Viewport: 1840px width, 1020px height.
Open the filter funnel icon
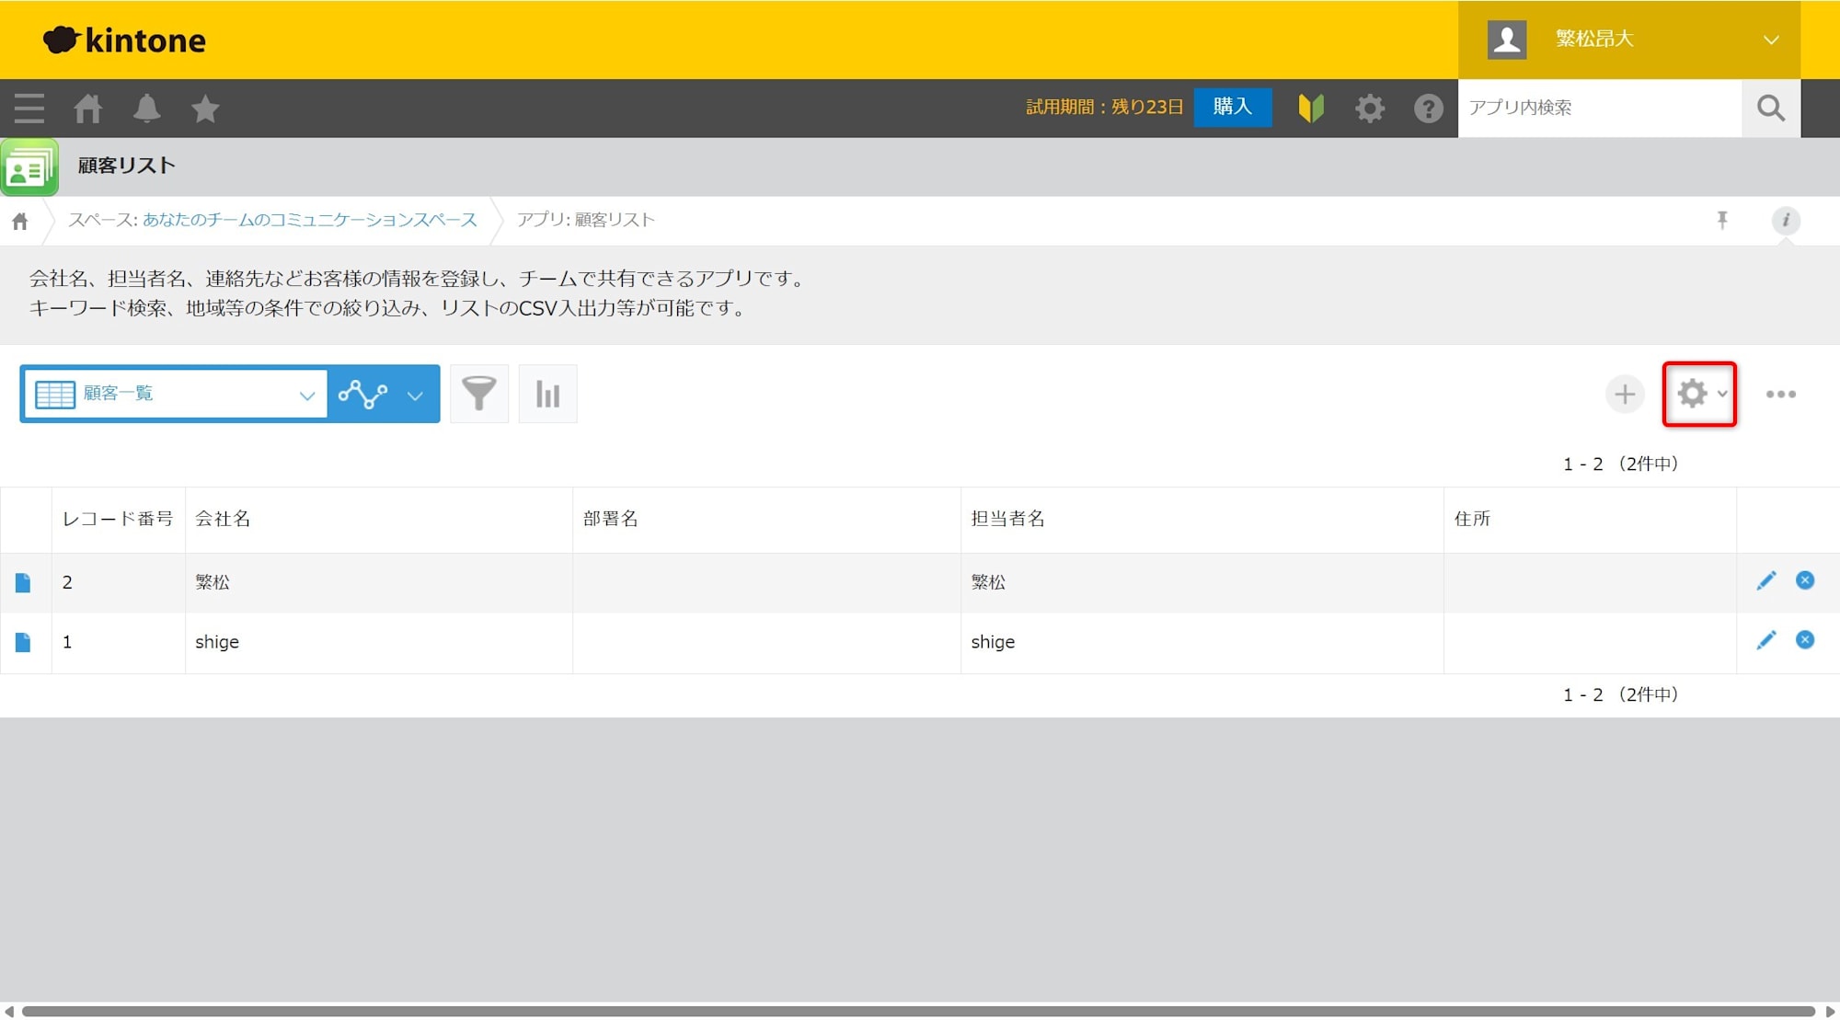[x=479, y=394]
